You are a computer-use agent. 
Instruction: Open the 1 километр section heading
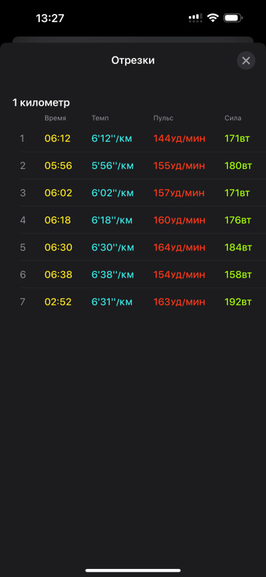tap(41, 102)
